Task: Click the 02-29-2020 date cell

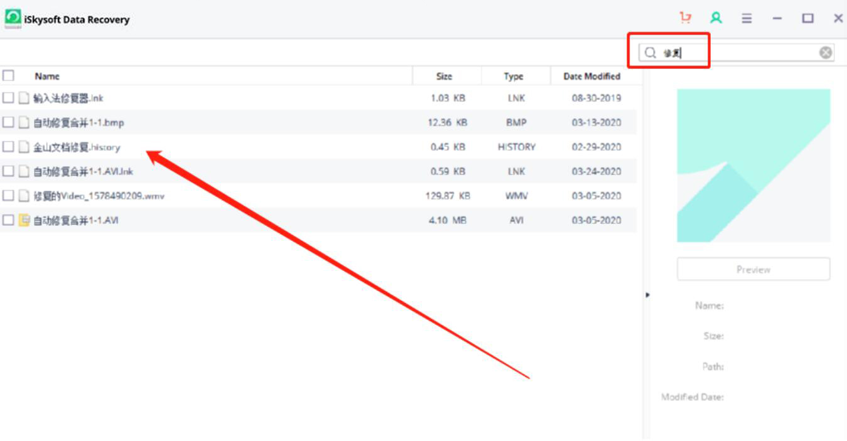Action: 596,147
